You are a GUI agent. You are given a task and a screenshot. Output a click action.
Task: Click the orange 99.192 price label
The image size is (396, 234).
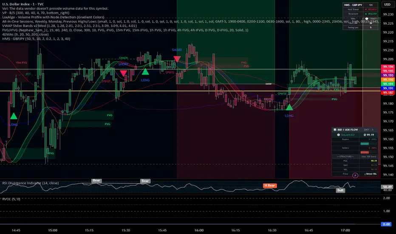388,80
